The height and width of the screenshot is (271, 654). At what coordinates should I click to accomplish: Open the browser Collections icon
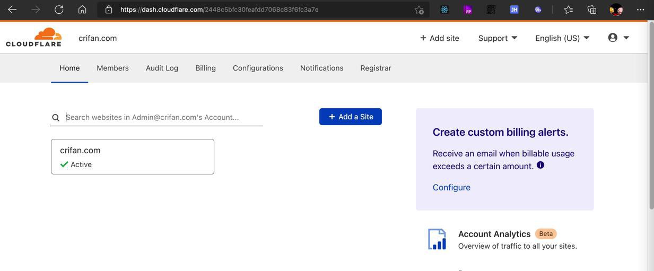point(592,10)
